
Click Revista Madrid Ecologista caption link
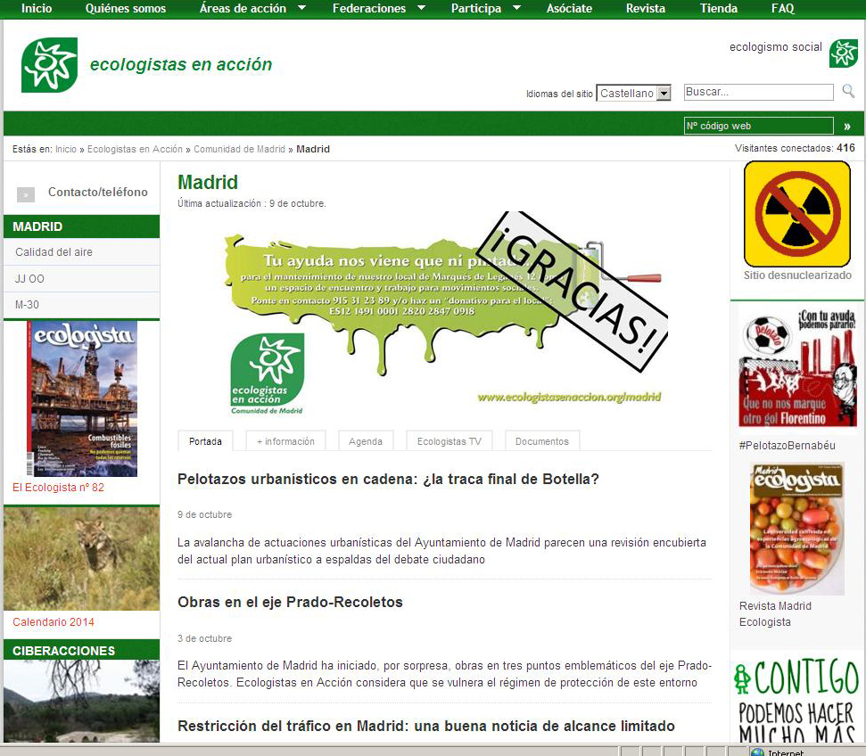click(775, 614)
